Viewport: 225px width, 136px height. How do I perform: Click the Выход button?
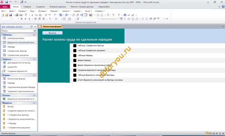[x=52, y=33]
